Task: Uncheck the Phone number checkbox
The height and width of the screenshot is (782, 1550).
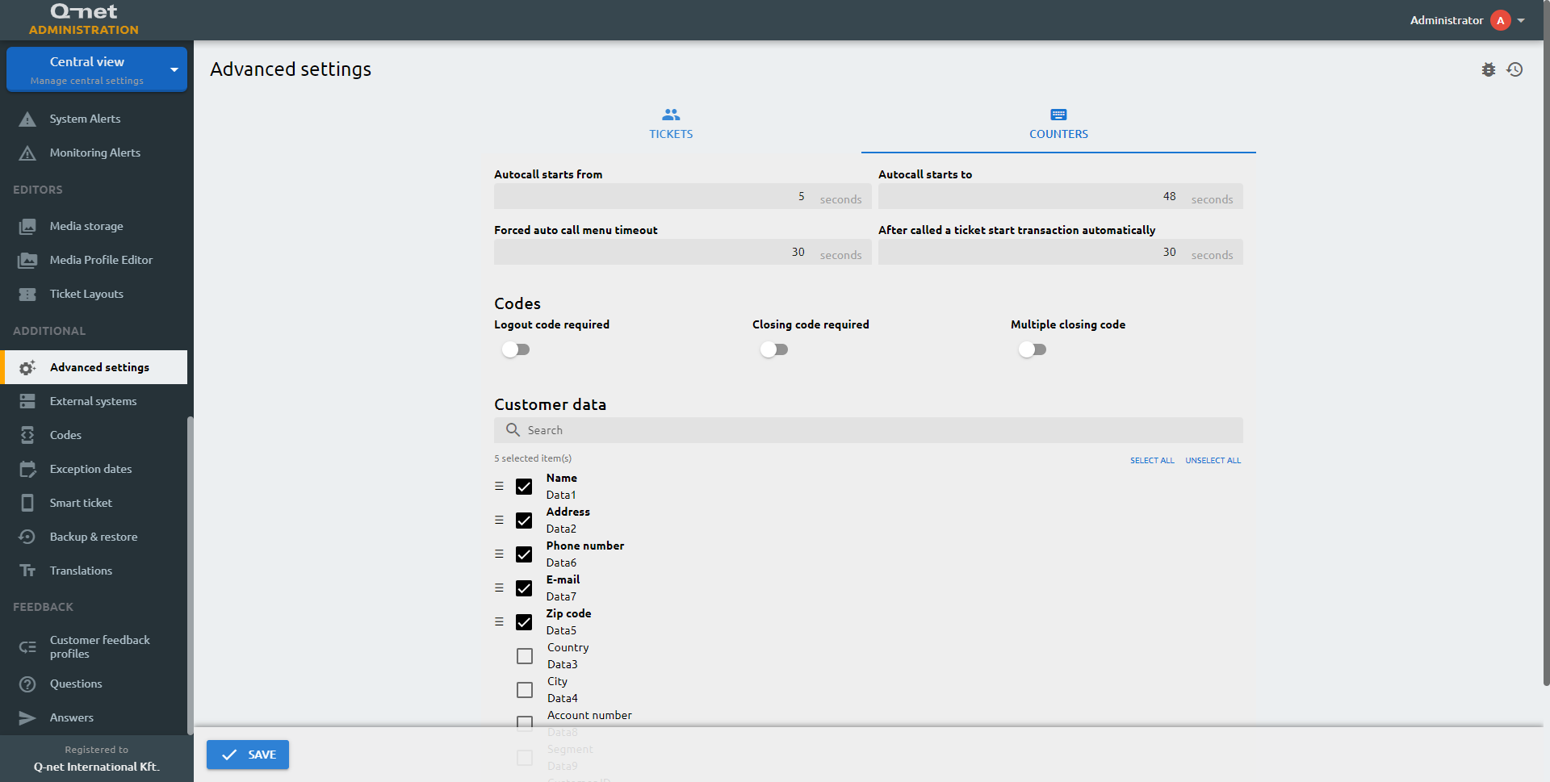Action: click(x=524, y=554)
